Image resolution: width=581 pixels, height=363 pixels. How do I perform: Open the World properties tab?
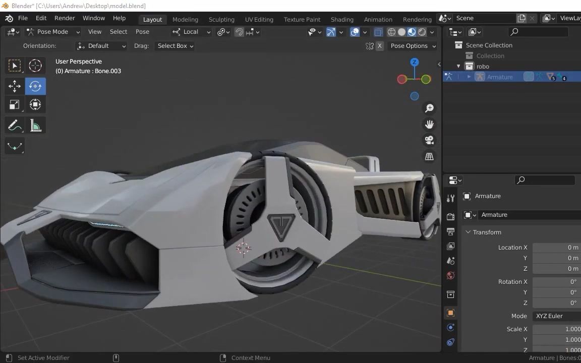[450, 275]
